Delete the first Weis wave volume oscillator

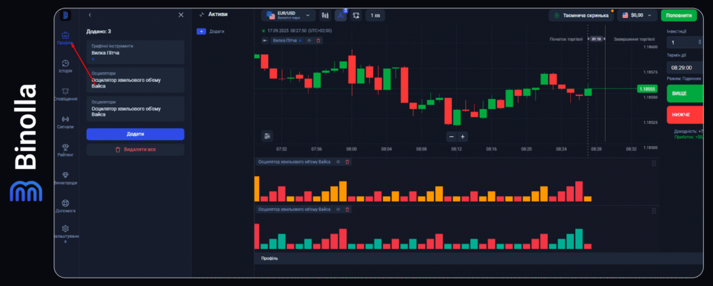click(x=347, y=161)
